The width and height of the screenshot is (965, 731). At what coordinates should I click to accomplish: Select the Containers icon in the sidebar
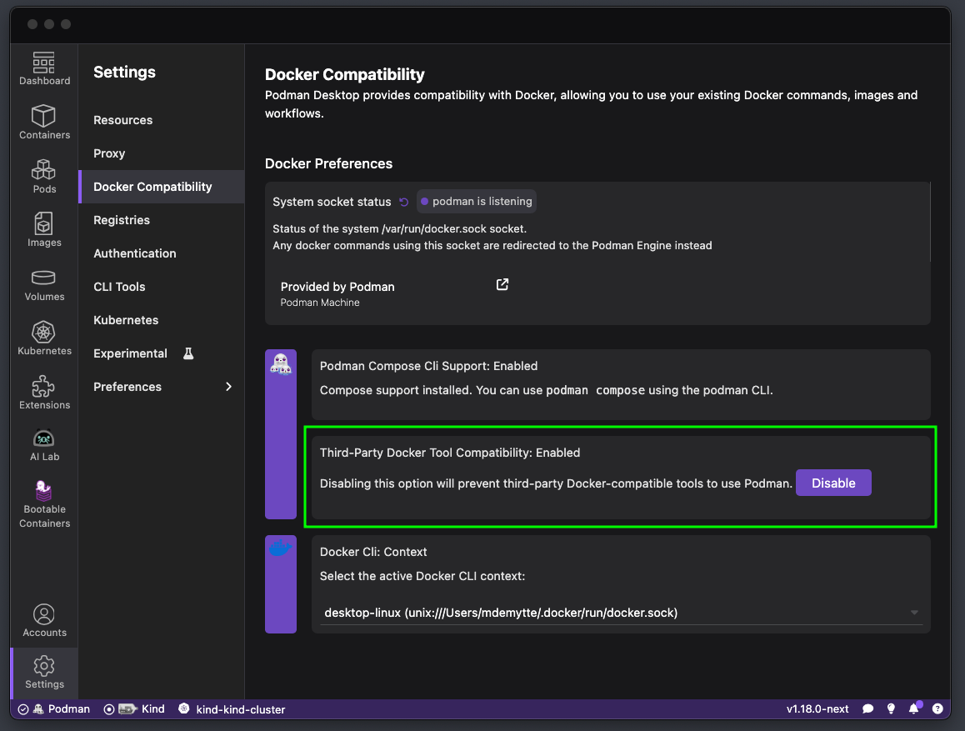pyautogui.click(x=44, y=122)
